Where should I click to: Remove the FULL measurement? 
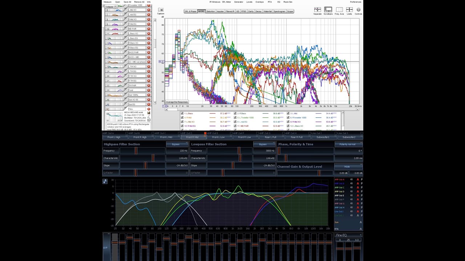[149, 109]
